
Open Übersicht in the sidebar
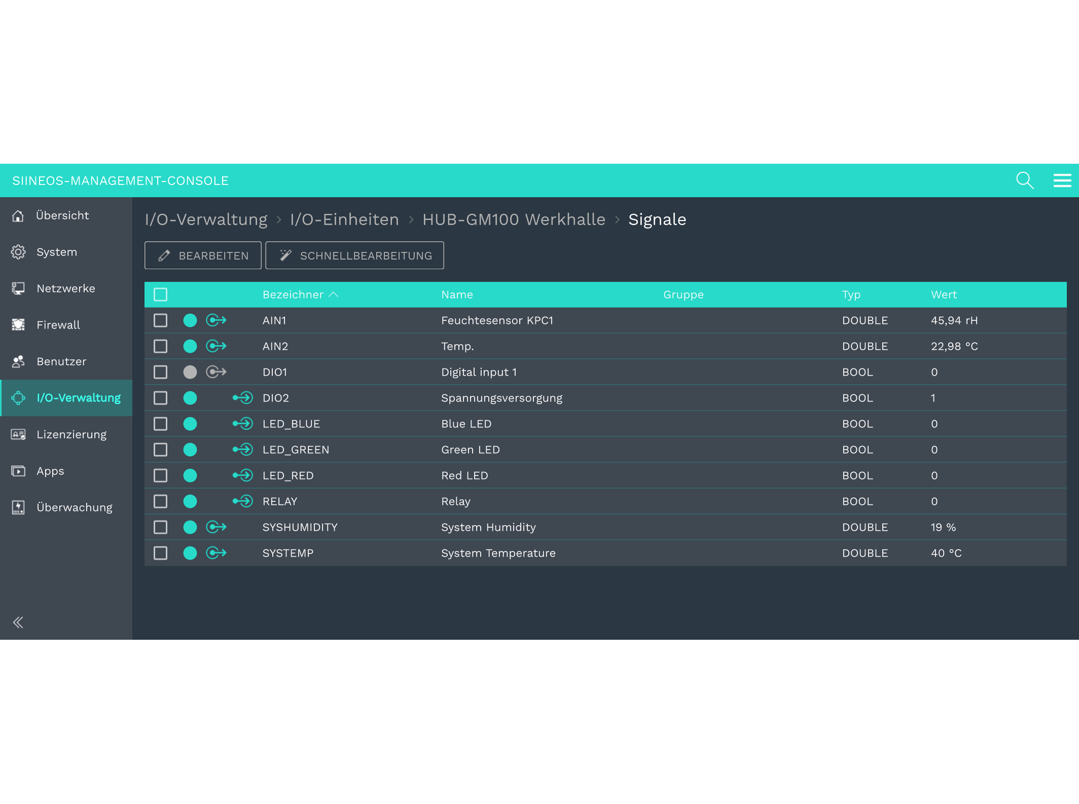coord(66,215)
